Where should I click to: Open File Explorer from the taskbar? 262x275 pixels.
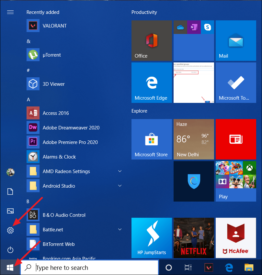[x=249, y=268]
